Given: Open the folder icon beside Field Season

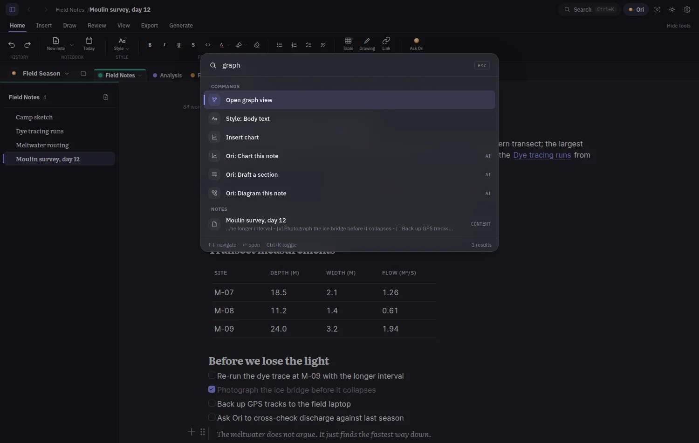Looking at the screenshot, I should [x=83, y=73].
